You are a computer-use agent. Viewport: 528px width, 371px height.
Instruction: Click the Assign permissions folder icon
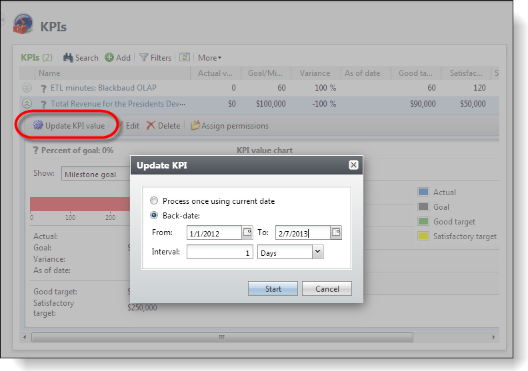coord(195,126)
